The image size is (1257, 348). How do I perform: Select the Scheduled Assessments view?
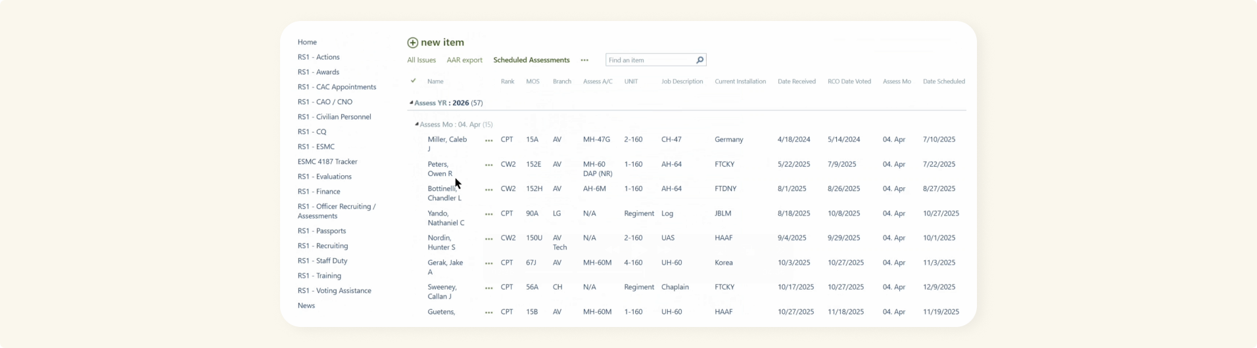(x=531, y=60)
